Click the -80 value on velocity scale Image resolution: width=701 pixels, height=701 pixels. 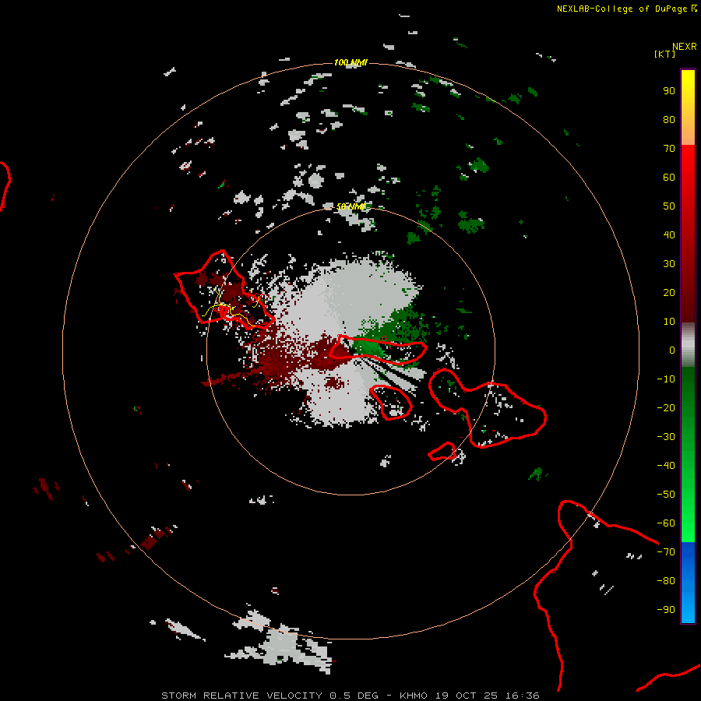coord(666,581)
